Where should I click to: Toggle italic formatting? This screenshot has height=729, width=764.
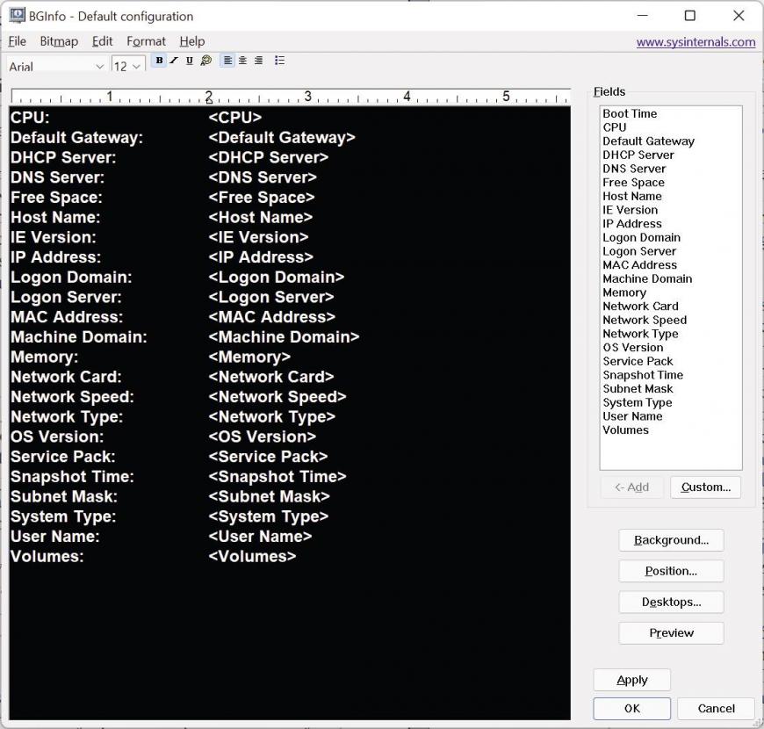[x=174, y=61]
